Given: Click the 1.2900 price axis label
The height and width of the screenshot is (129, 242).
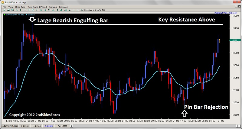Looking at the screenshot, I should [x=235, y=90].
